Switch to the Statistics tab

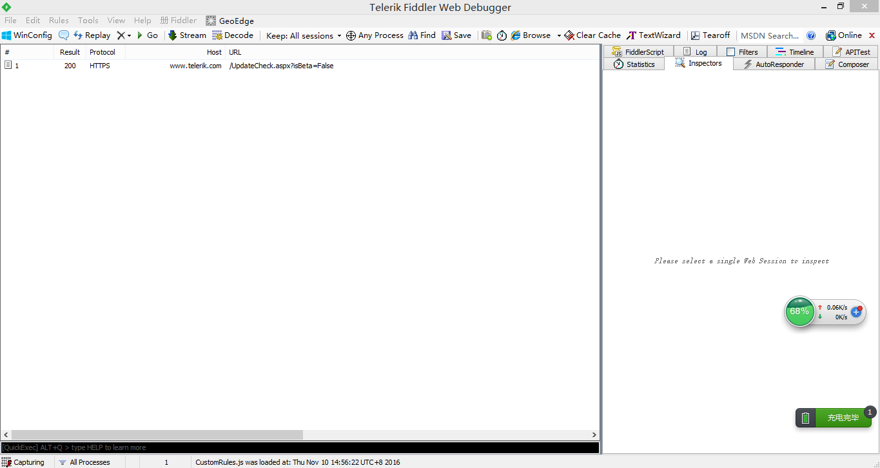pos(634,64)
